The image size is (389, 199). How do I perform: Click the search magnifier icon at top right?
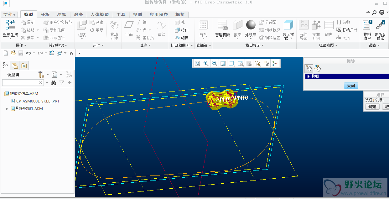click(x=374, y=13)
